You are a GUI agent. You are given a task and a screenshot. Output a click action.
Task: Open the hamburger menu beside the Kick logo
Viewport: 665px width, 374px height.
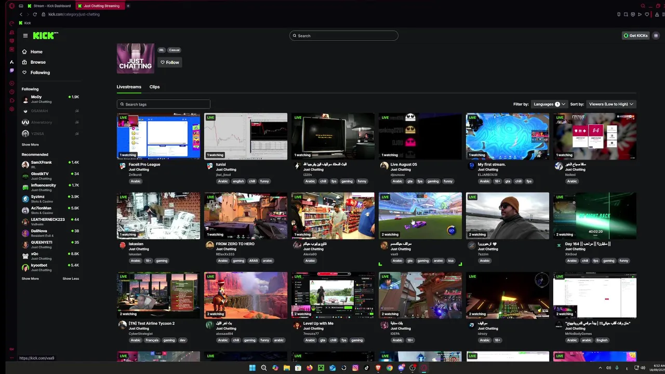click(25, 35)
